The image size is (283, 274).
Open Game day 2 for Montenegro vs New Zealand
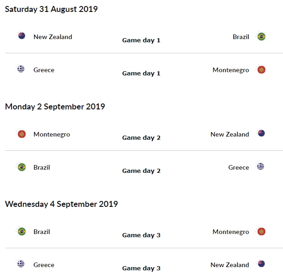pyautogui.click(x=141, y=137)
